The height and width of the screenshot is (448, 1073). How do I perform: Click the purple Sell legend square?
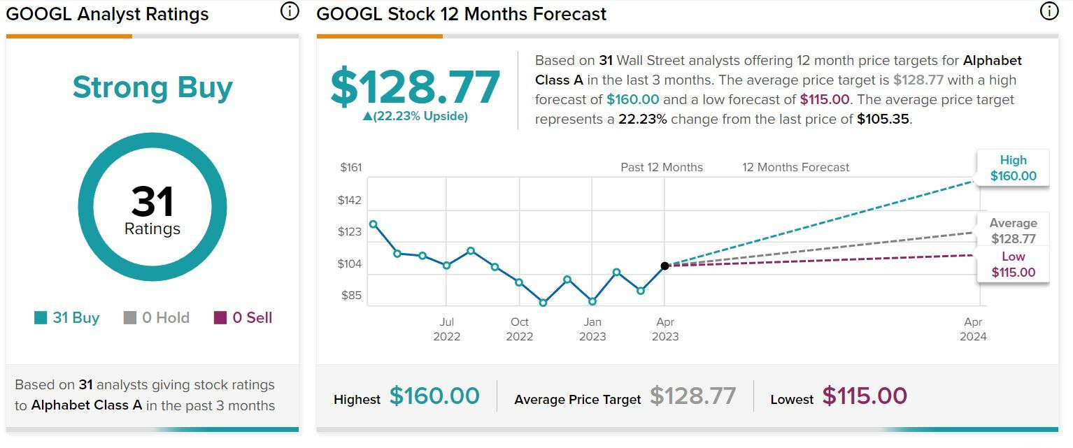click(220, 318)
